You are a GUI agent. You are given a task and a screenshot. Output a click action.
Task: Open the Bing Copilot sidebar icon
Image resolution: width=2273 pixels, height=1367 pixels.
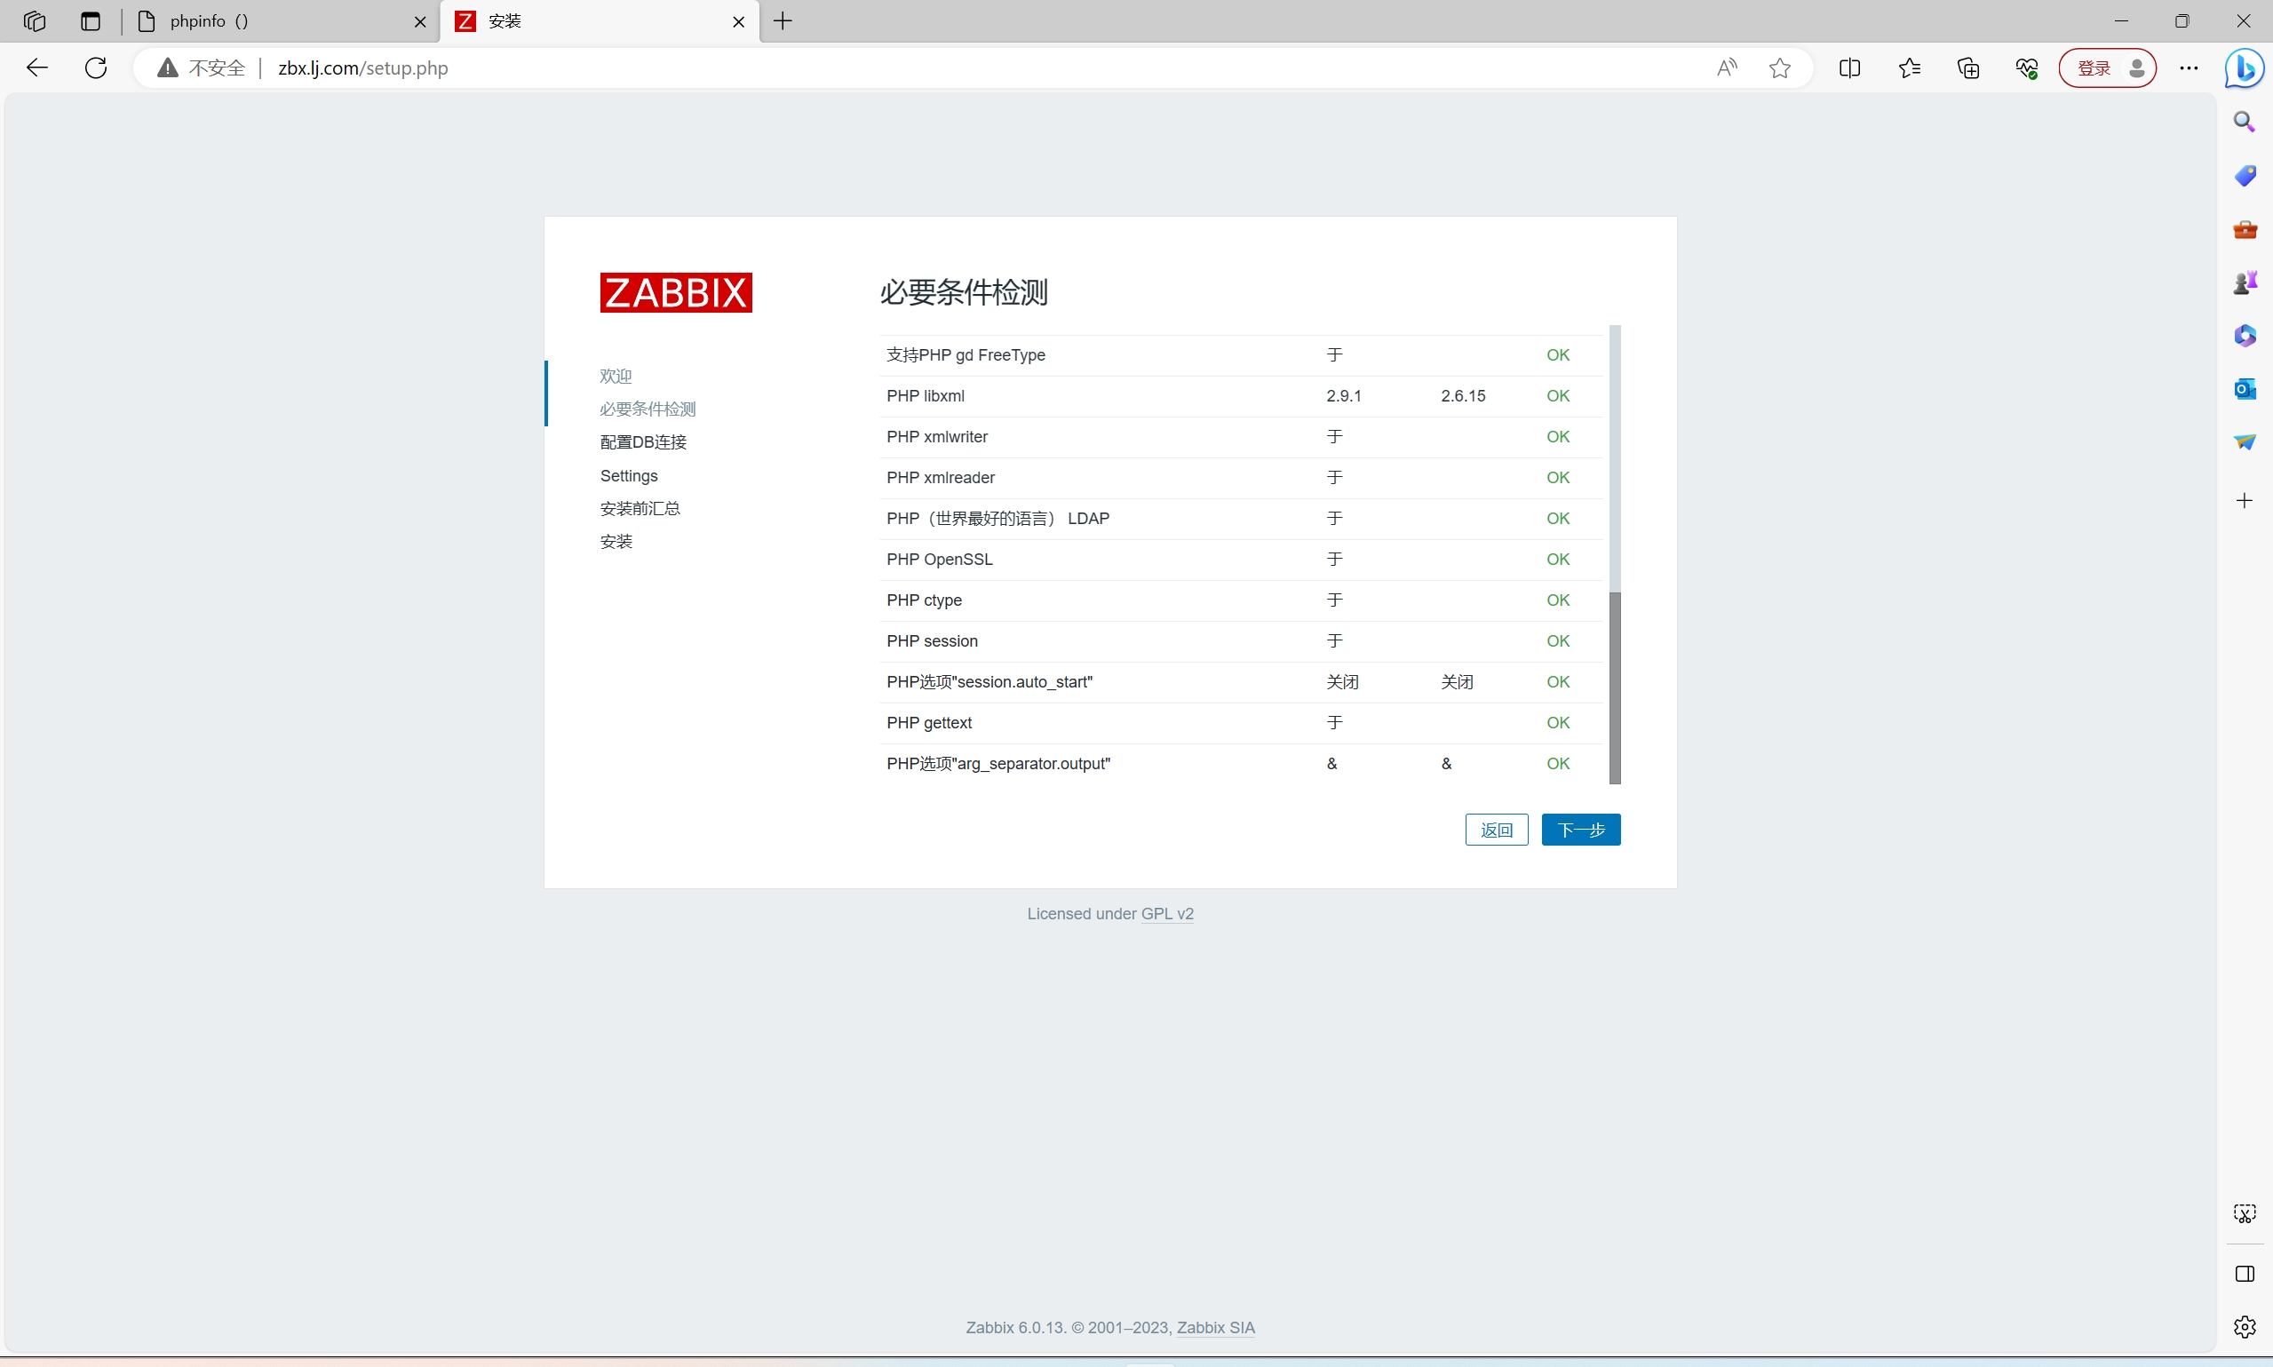click(x=2245, y=68)
